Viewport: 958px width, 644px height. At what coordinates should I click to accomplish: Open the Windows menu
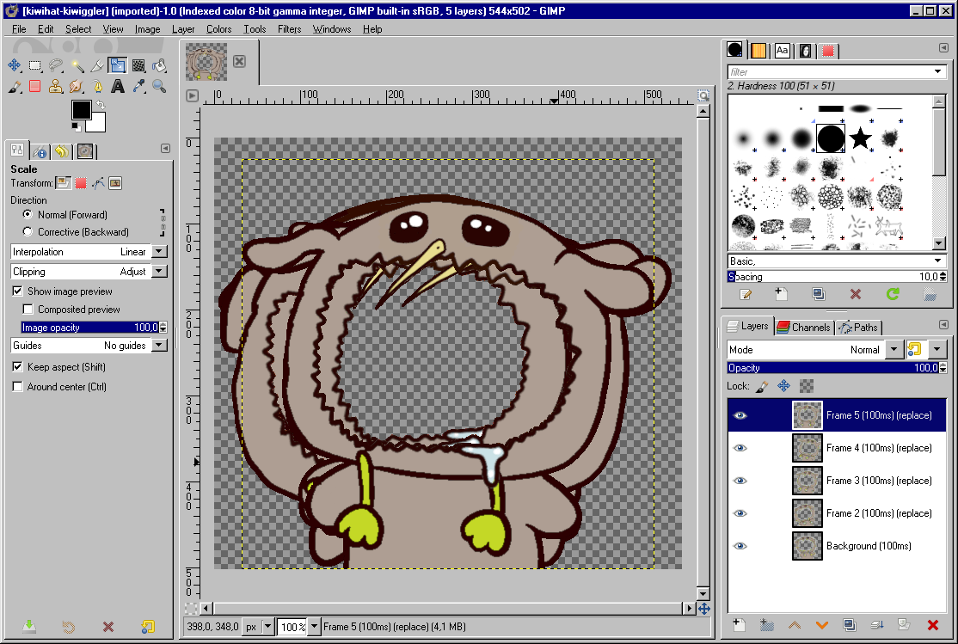click(332, 28)
